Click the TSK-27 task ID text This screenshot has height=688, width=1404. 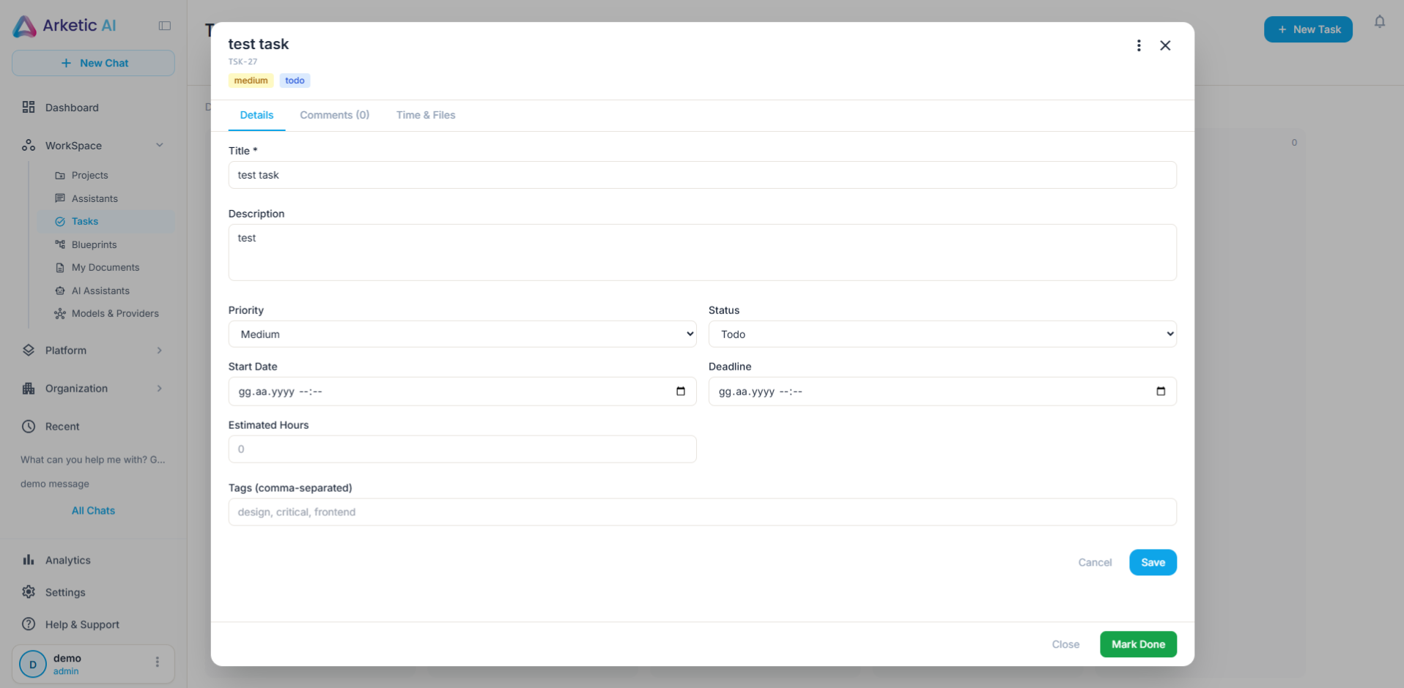tap(243, 61)
